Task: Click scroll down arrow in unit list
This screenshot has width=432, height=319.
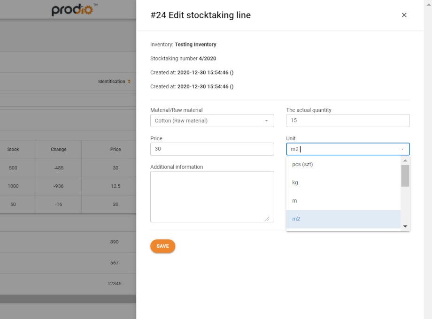Action: 405,226
